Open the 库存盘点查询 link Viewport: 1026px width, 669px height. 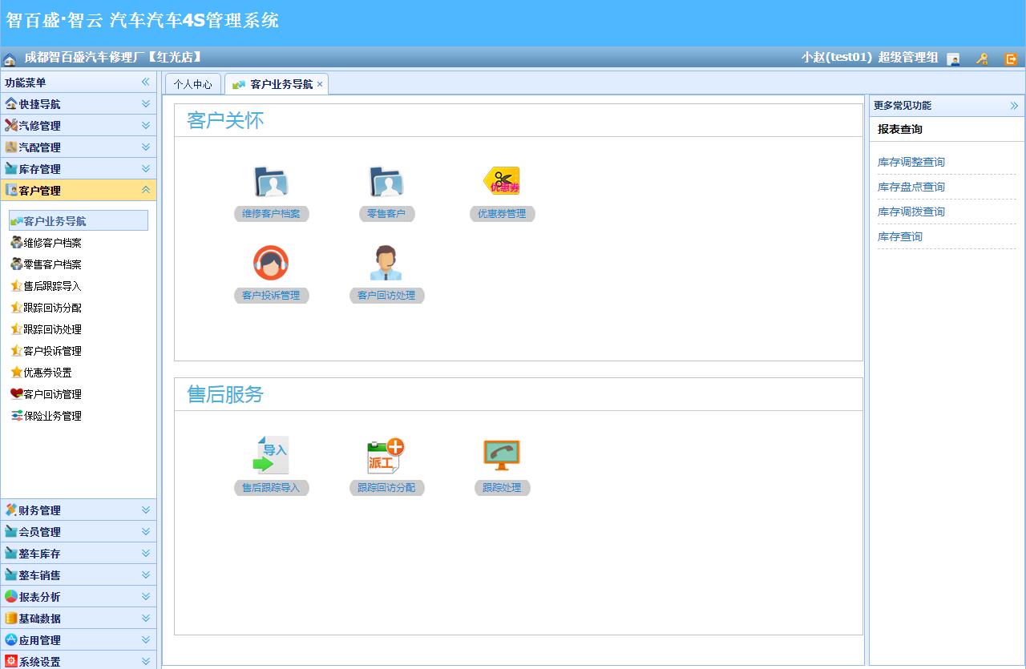(x=911, y=187)
